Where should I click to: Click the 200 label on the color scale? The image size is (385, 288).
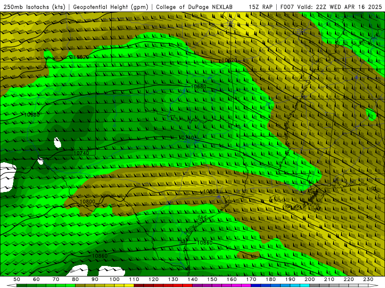[309, 279]
